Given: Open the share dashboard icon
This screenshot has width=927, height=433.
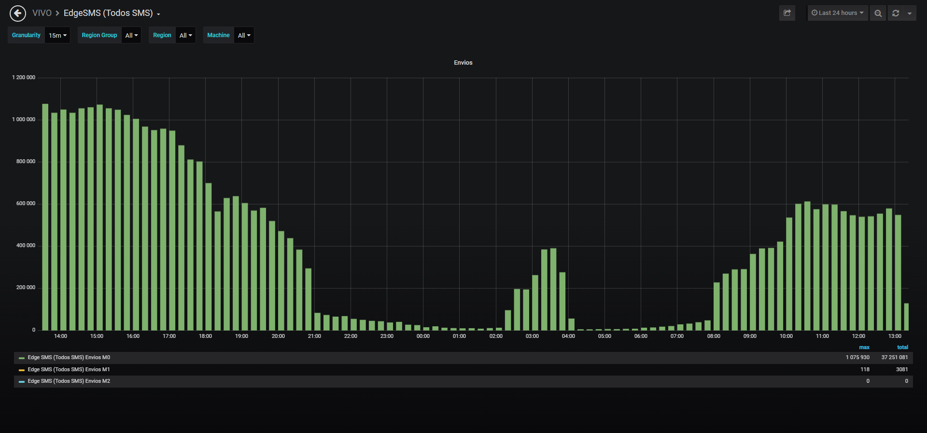Looking at the screenshot, I should pos(787,13).
